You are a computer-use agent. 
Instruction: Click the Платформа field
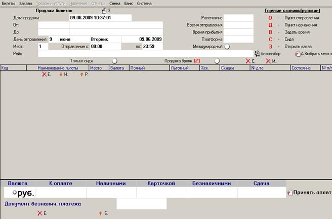click(238, 39)
